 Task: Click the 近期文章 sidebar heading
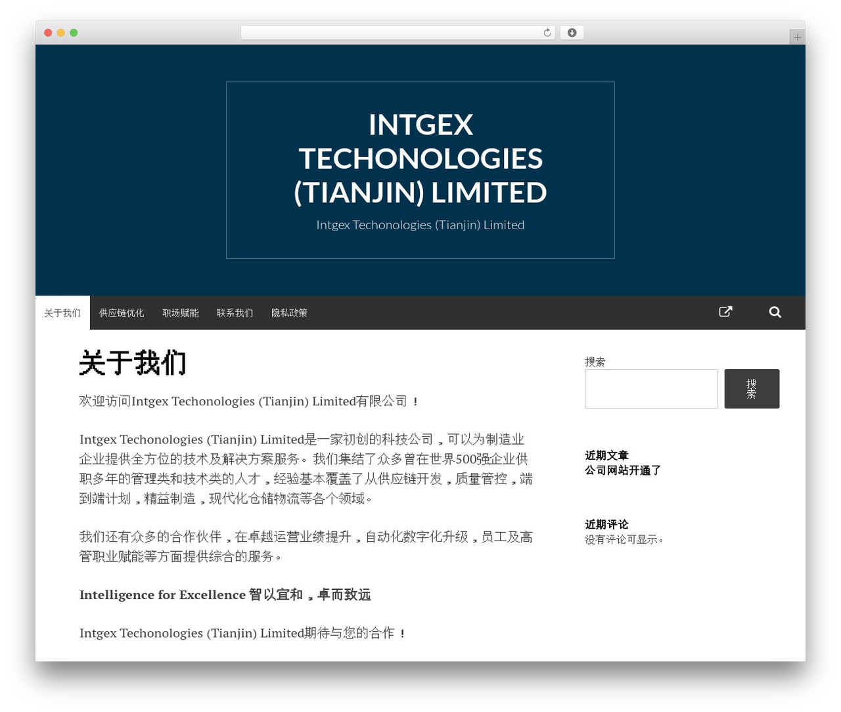pos(607,455)
